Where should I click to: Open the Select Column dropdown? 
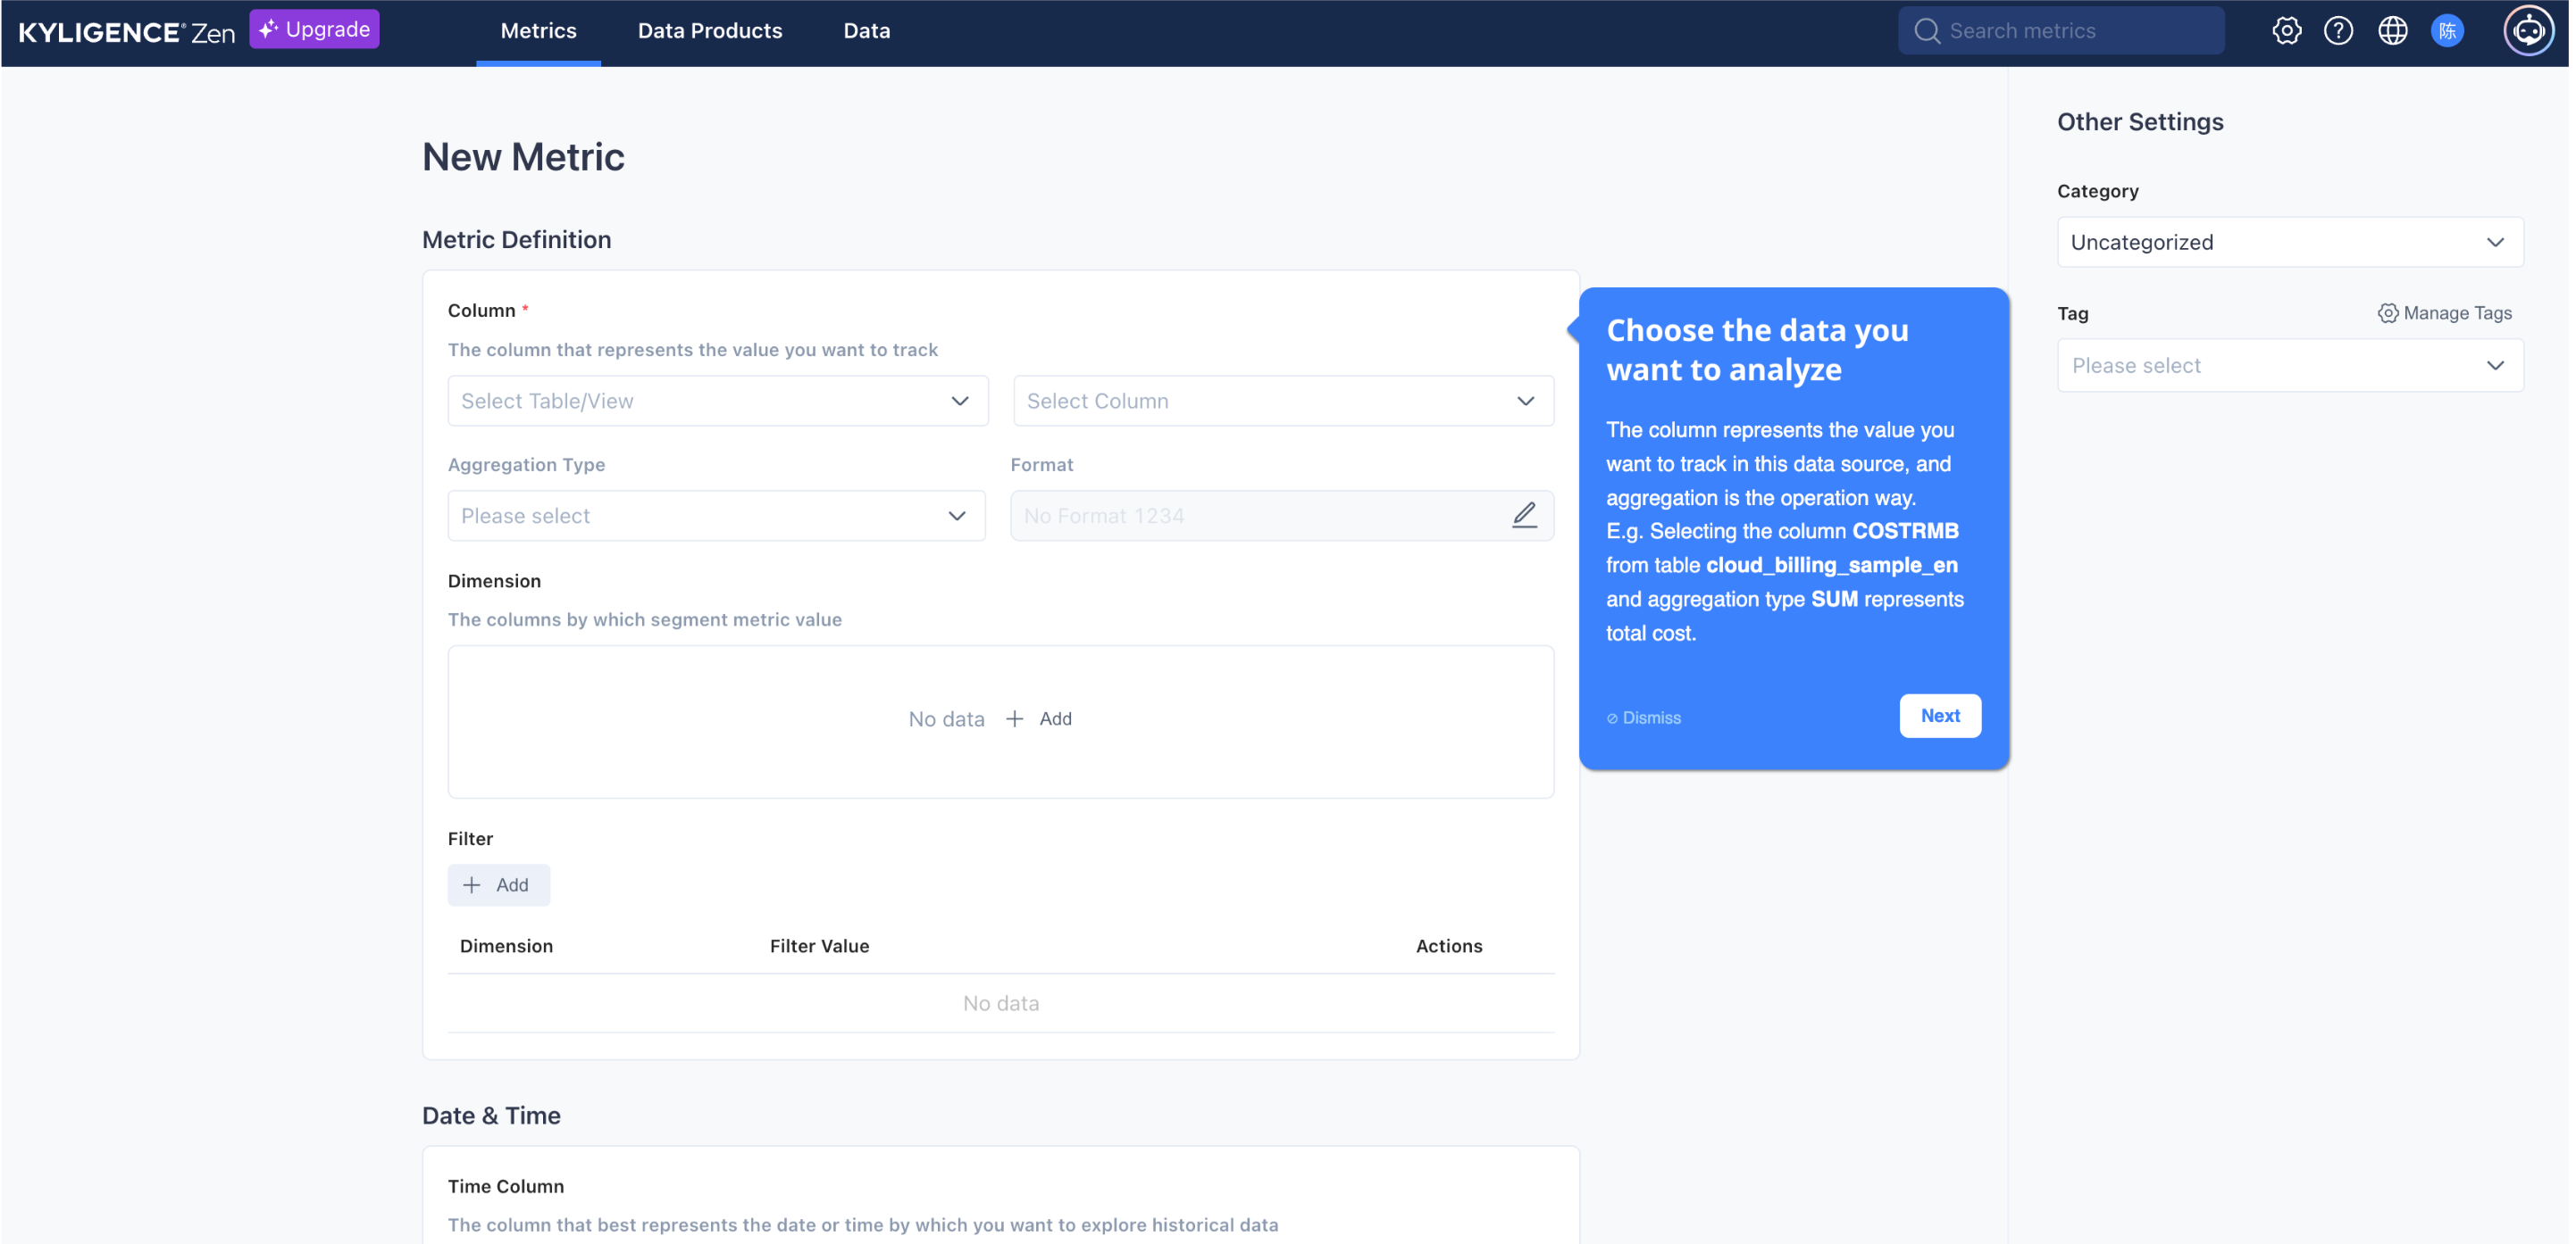click(x=1283, y=401)
